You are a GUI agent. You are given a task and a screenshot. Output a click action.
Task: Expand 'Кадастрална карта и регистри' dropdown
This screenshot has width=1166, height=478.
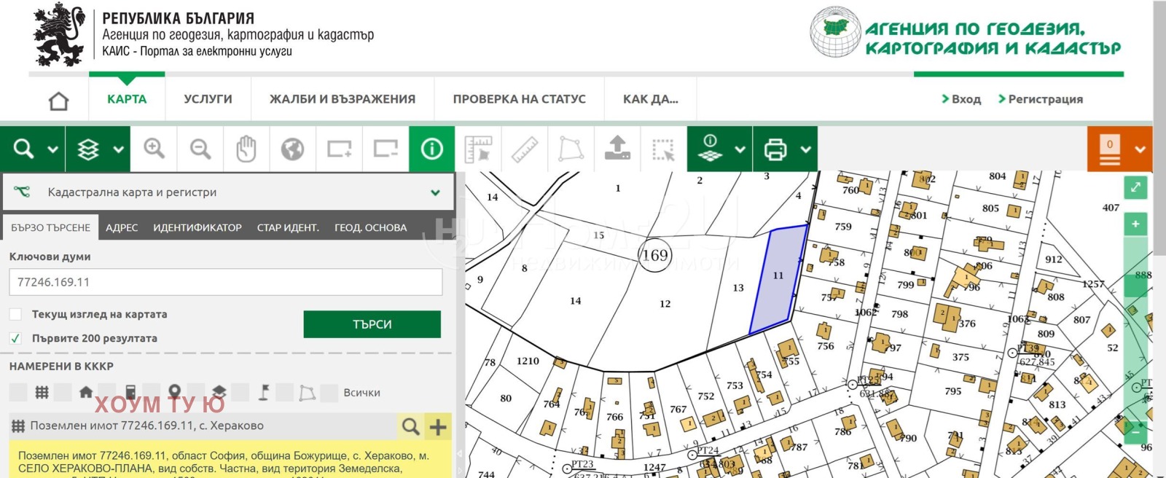(435, 192)
